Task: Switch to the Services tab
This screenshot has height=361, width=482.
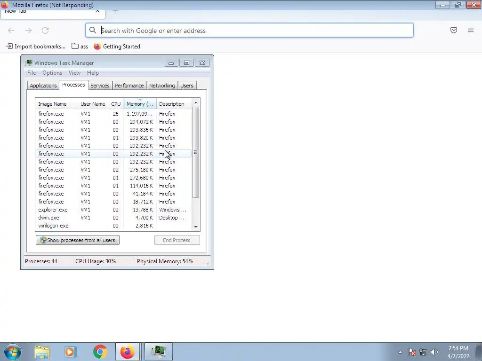Action: (x=100, y=86)
